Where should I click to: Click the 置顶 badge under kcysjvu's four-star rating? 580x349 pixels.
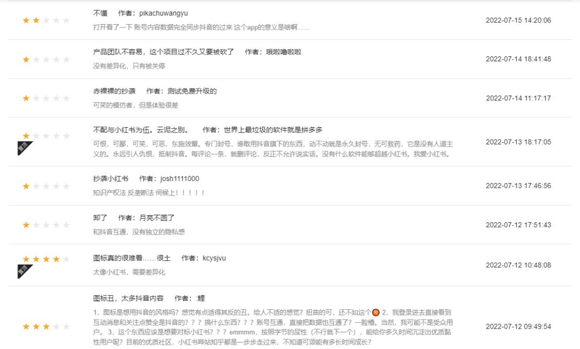[x=24, y=270]
